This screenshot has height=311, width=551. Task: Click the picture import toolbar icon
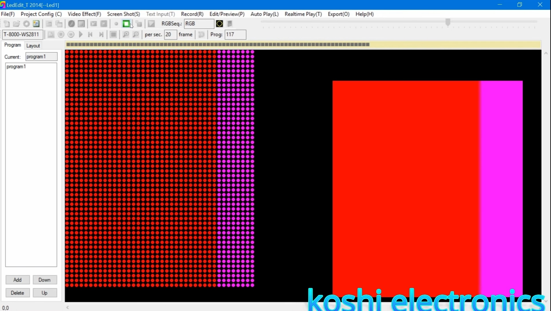[x=36, y=24]
